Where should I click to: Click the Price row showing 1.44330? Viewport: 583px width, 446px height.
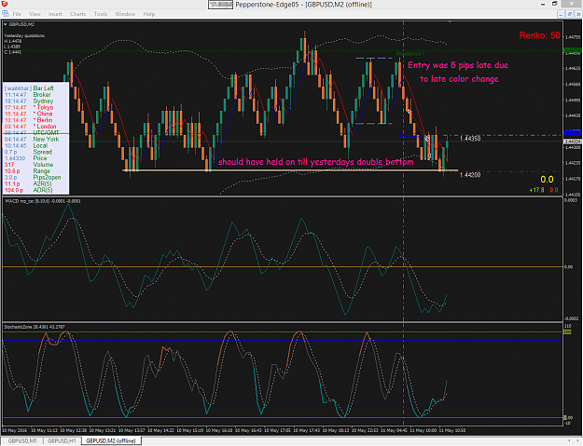26,158
